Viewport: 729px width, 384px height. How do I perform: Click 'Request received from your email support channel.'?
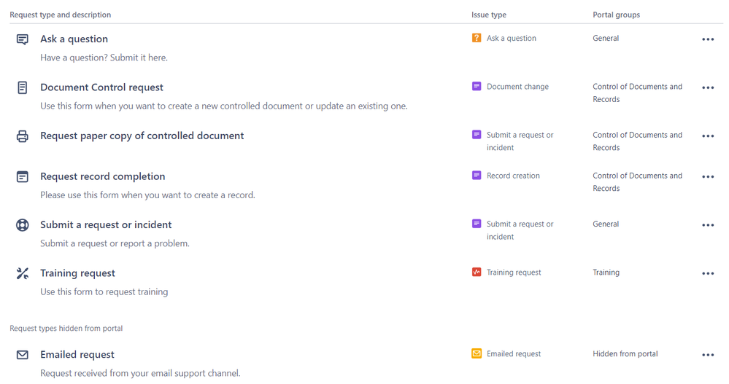pyautogui.click(x=140, y=373)
